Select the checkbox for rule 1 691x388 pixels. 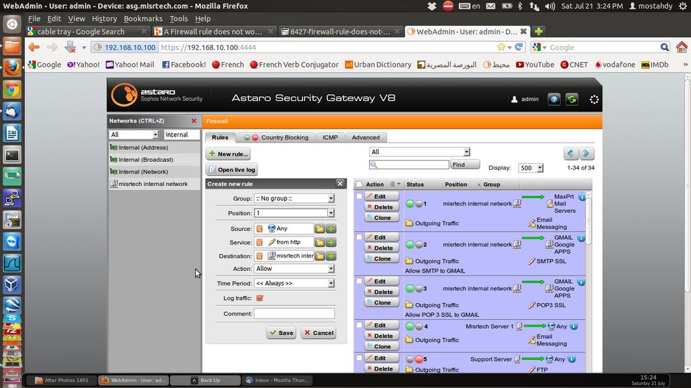click(359, 196)
